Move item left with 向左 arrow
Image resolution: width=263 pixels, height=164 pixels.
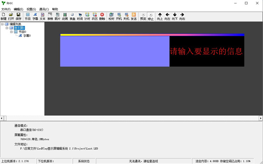(x=167, y=17)
